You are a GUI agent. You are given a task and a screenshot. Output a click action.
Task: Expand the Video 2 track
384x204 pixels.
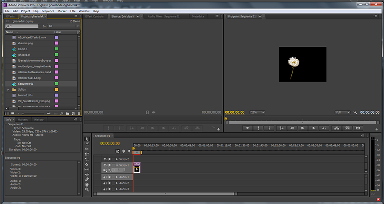point(117,159)
